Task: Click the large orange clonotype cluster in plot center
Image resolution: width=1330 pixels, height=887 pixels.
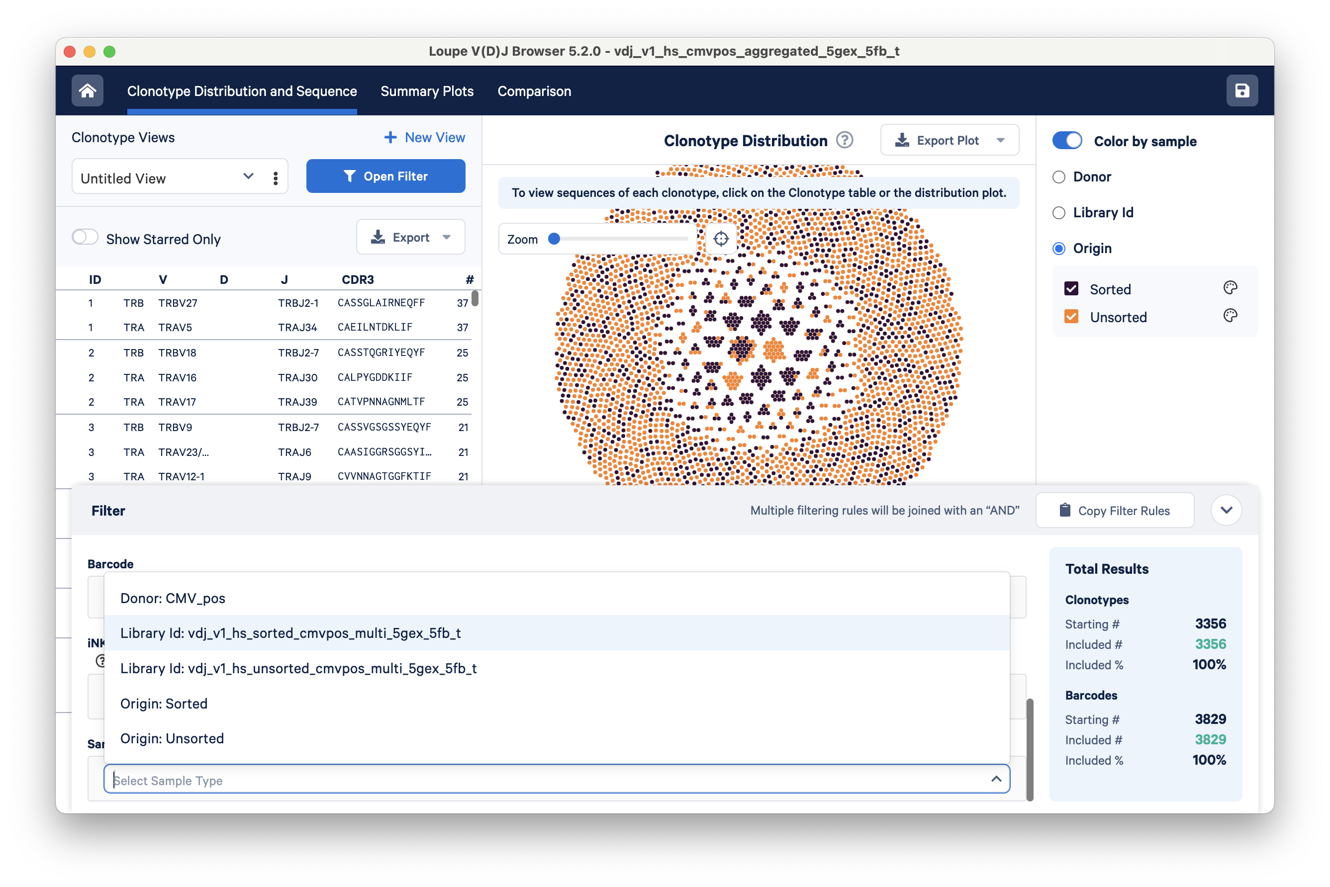Action: pyautogui.click(x=774, y=349)
